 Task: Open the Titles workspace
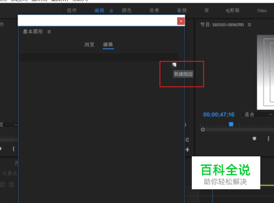262,11
